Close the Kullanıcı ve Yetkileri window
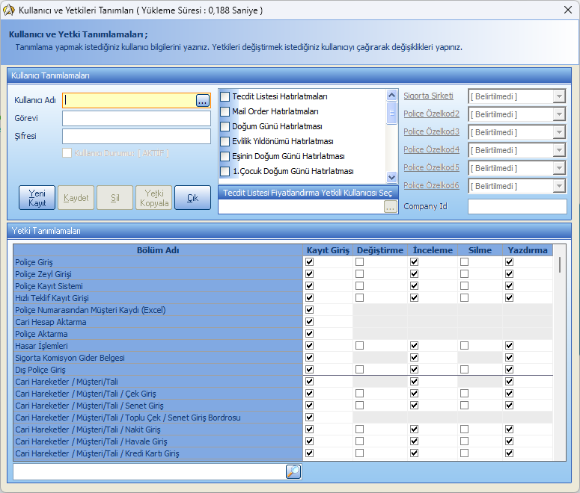The image size is (580, 493). coord(568,10)
